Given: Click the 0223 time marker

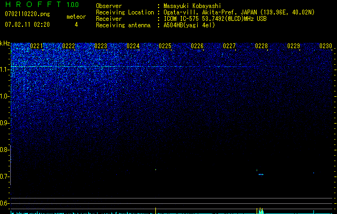Looking at the screenshot, I should tap(101, 46).
